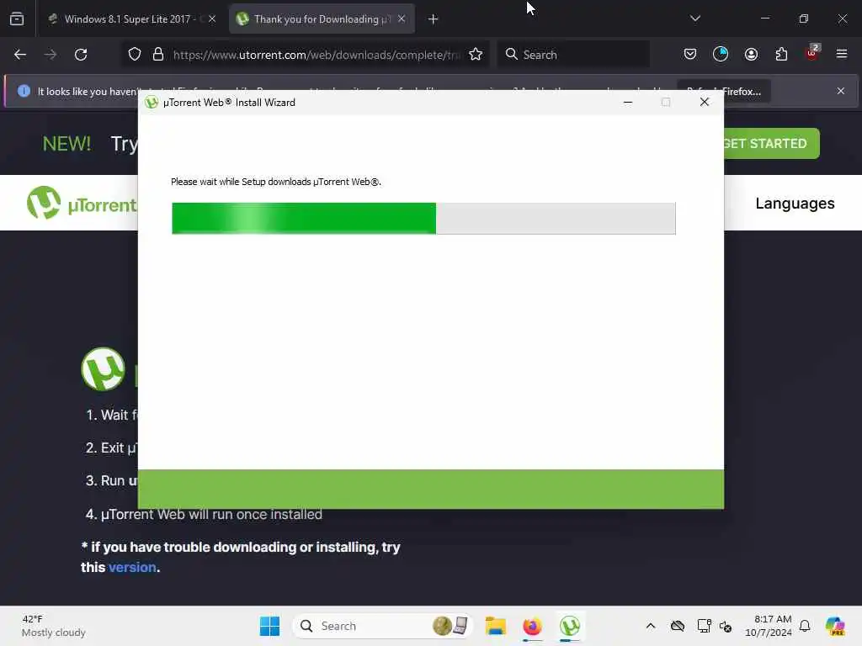This screenshot has height=646, width=862.
Task: Open a new browser tab
Action: [434, 19]
